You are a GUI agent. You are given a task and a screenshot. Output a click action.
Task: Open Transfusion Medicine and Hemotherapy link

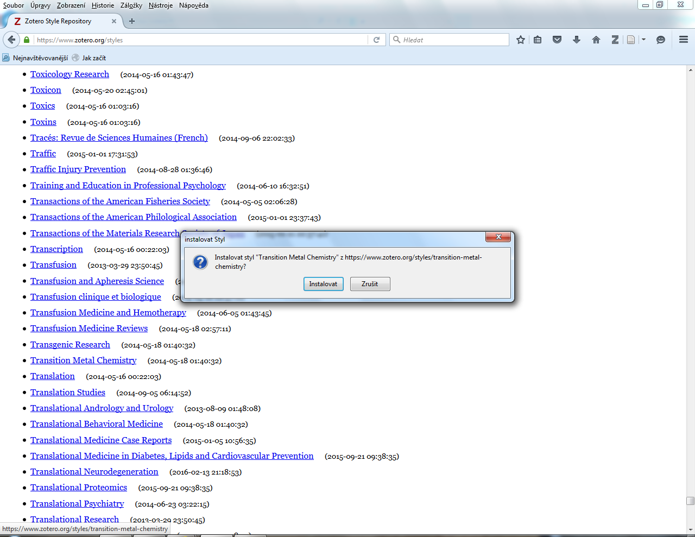(x=108, y=313)
